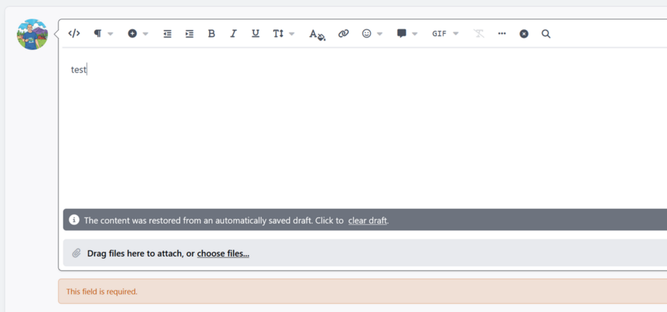Expand the insert dropdown arrow
The height and width of the screenshot is (312, 667).
[145, 34]
